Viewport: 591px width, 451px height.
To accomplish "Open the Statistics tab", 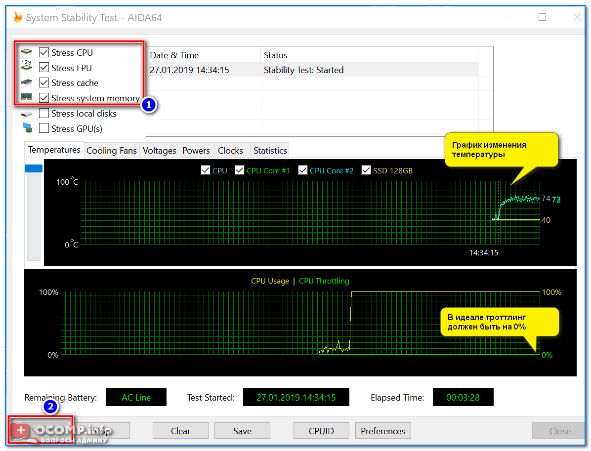I will 270,151.
